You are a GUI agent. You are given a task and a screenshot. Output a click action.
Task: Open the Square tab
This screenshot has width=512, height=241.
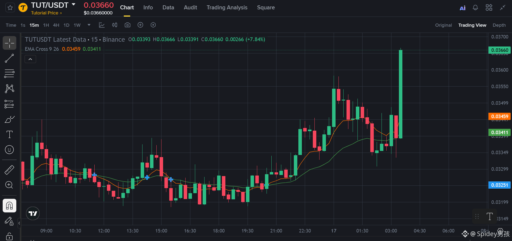tap(266, 7)
